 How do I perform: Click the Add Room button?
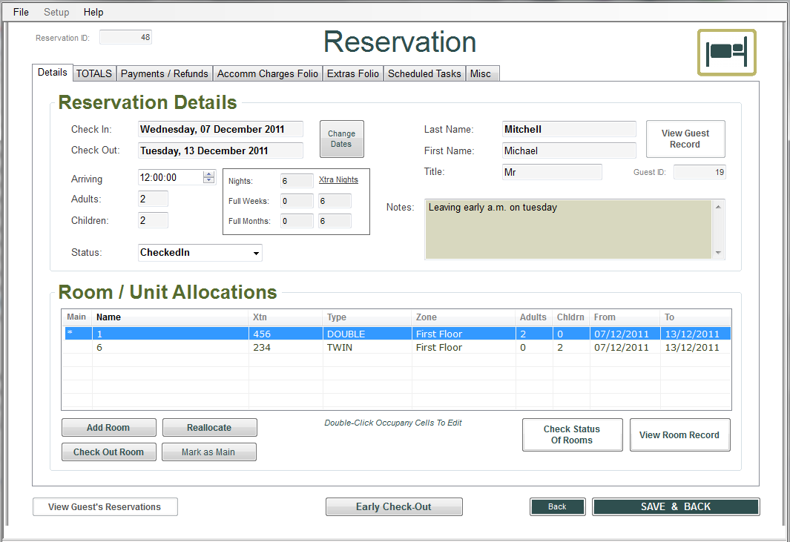[108, 428]
